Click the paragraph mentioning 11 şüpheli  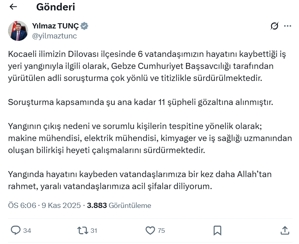tap(140, 102)
